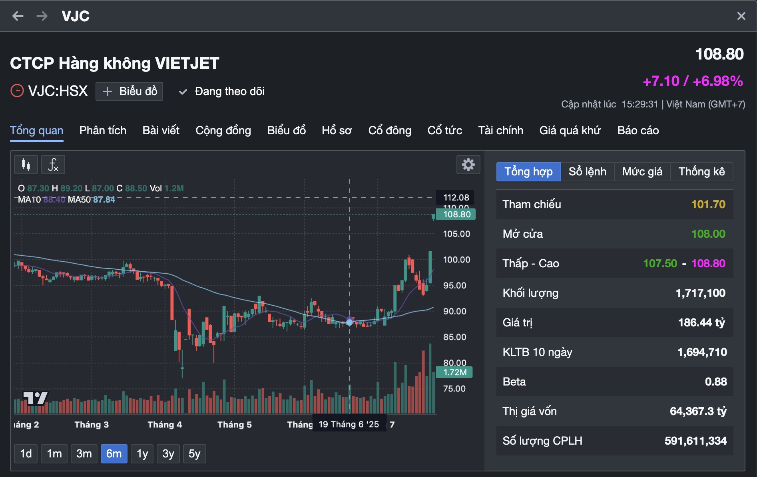The image size is (757, 477).
Task: Click the back arrow icon
Action: pos(18,16)
